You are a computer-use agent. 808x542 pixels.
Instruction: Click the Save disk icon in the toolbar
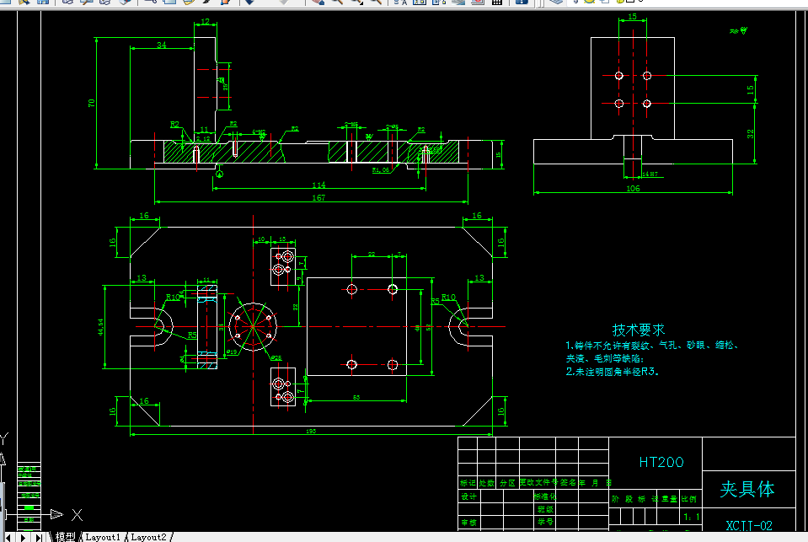(43, 2)
